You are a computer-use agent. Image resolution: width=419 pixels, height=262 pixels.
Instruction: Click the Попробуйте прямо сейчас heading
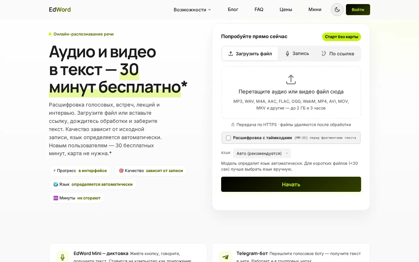tap(254, 36)
